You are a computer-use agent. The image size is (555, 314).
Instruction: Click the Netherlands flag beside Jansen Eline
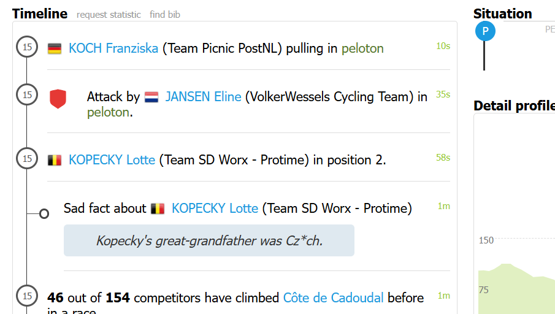tap(151, 97)
